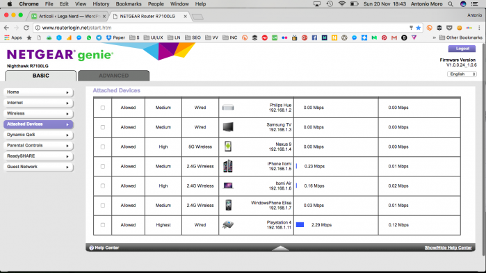Expand the help panel arrow

click(280, 248)
